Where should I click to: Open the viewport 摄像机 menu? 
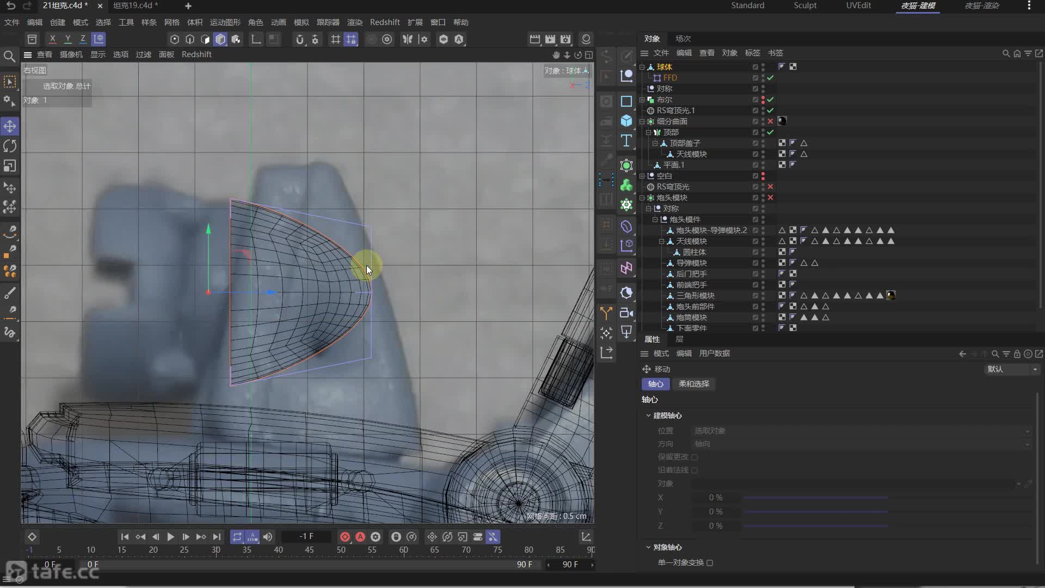pos(71,54)
